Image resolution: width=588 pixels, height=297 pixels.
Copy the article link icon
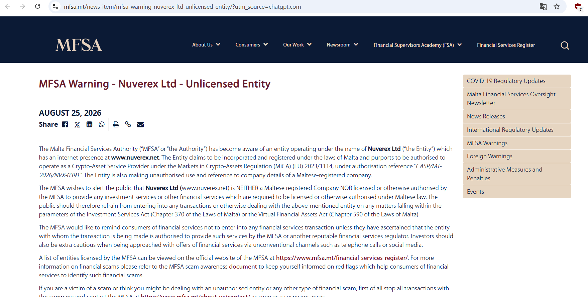click(128, 124)
